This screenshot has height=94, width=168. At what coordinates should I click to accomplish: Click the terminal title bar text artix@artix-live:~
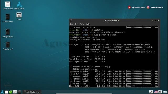point(112,20)
